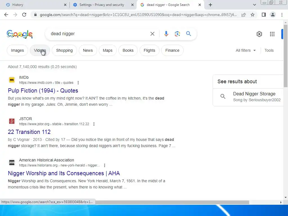Filter results by Books

tap(128, 50)
